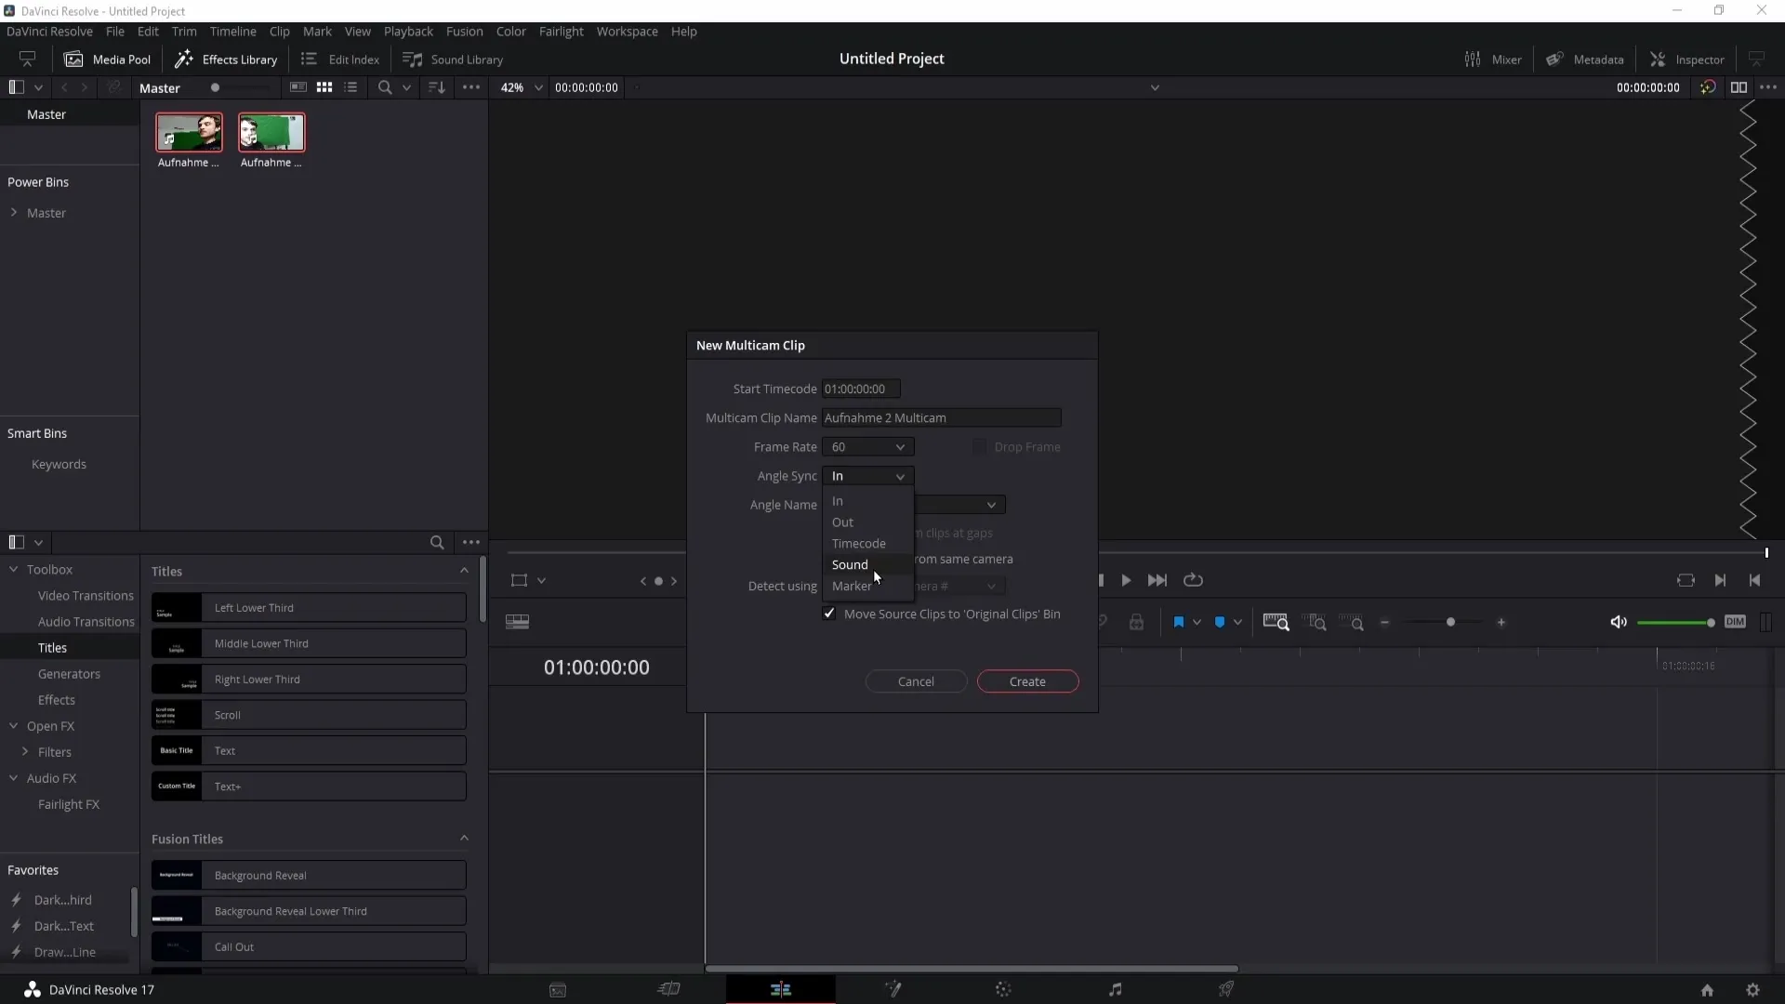Click the Cancel button in dialog
This screenshot has height=1004, width=1785.
click(916, 680)
